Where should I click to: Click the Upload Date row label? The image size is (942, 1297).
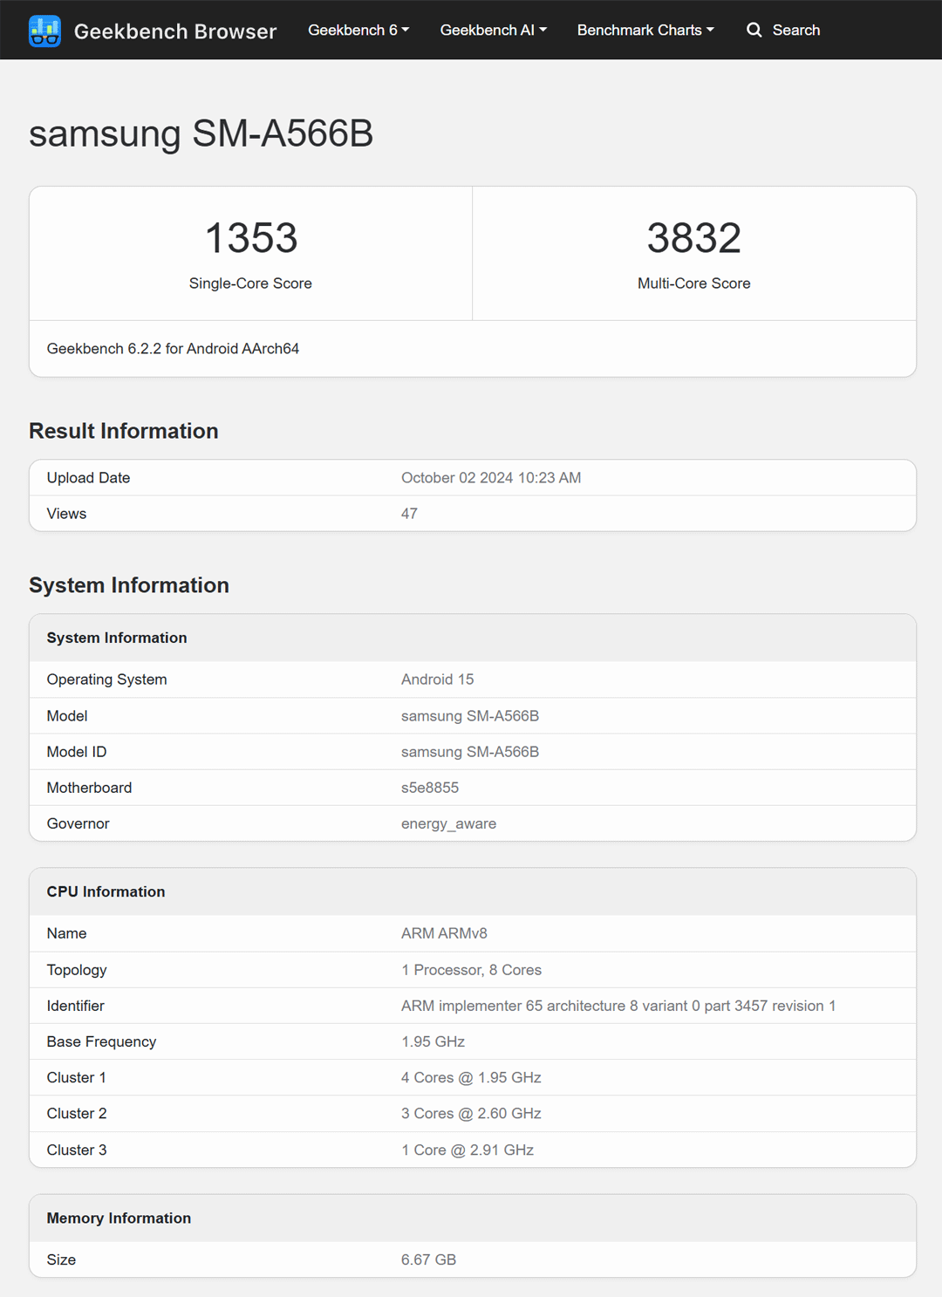pyautogui.click(x=88, y=478)
